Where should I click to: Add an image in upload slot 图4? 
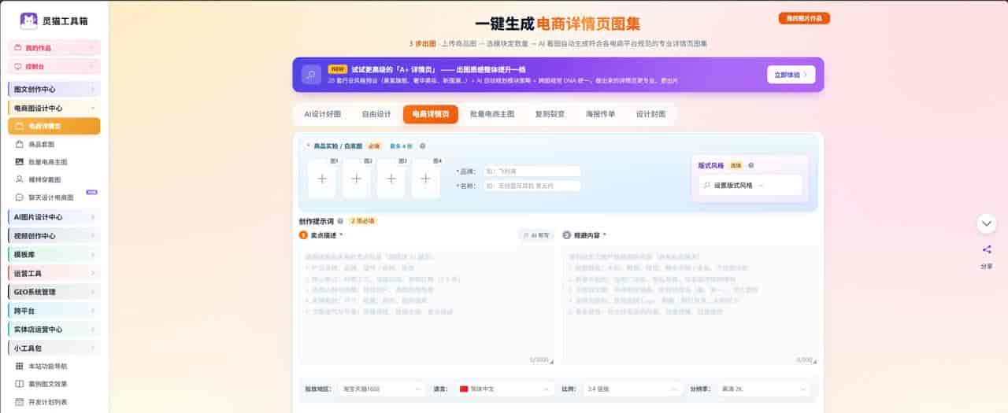[426, 179]
